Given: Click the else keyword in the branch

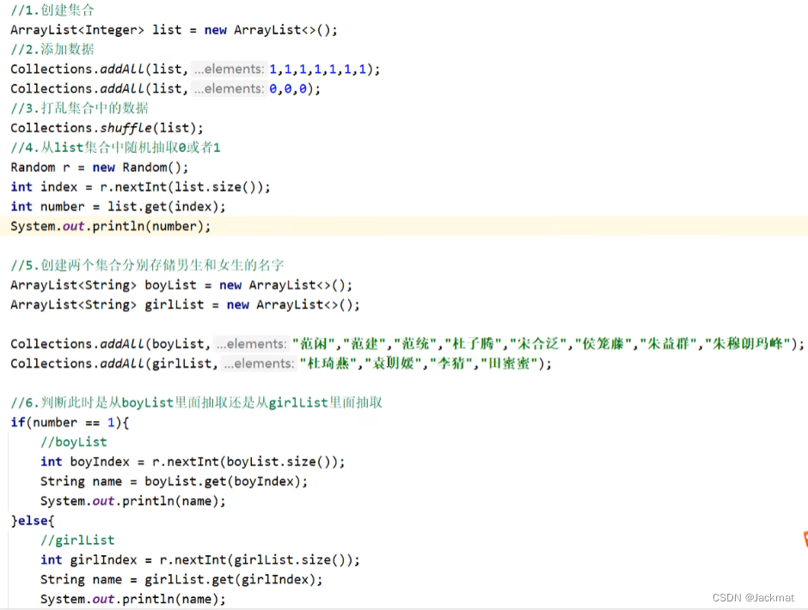Looking at the screenshot, I should point(30,520).
